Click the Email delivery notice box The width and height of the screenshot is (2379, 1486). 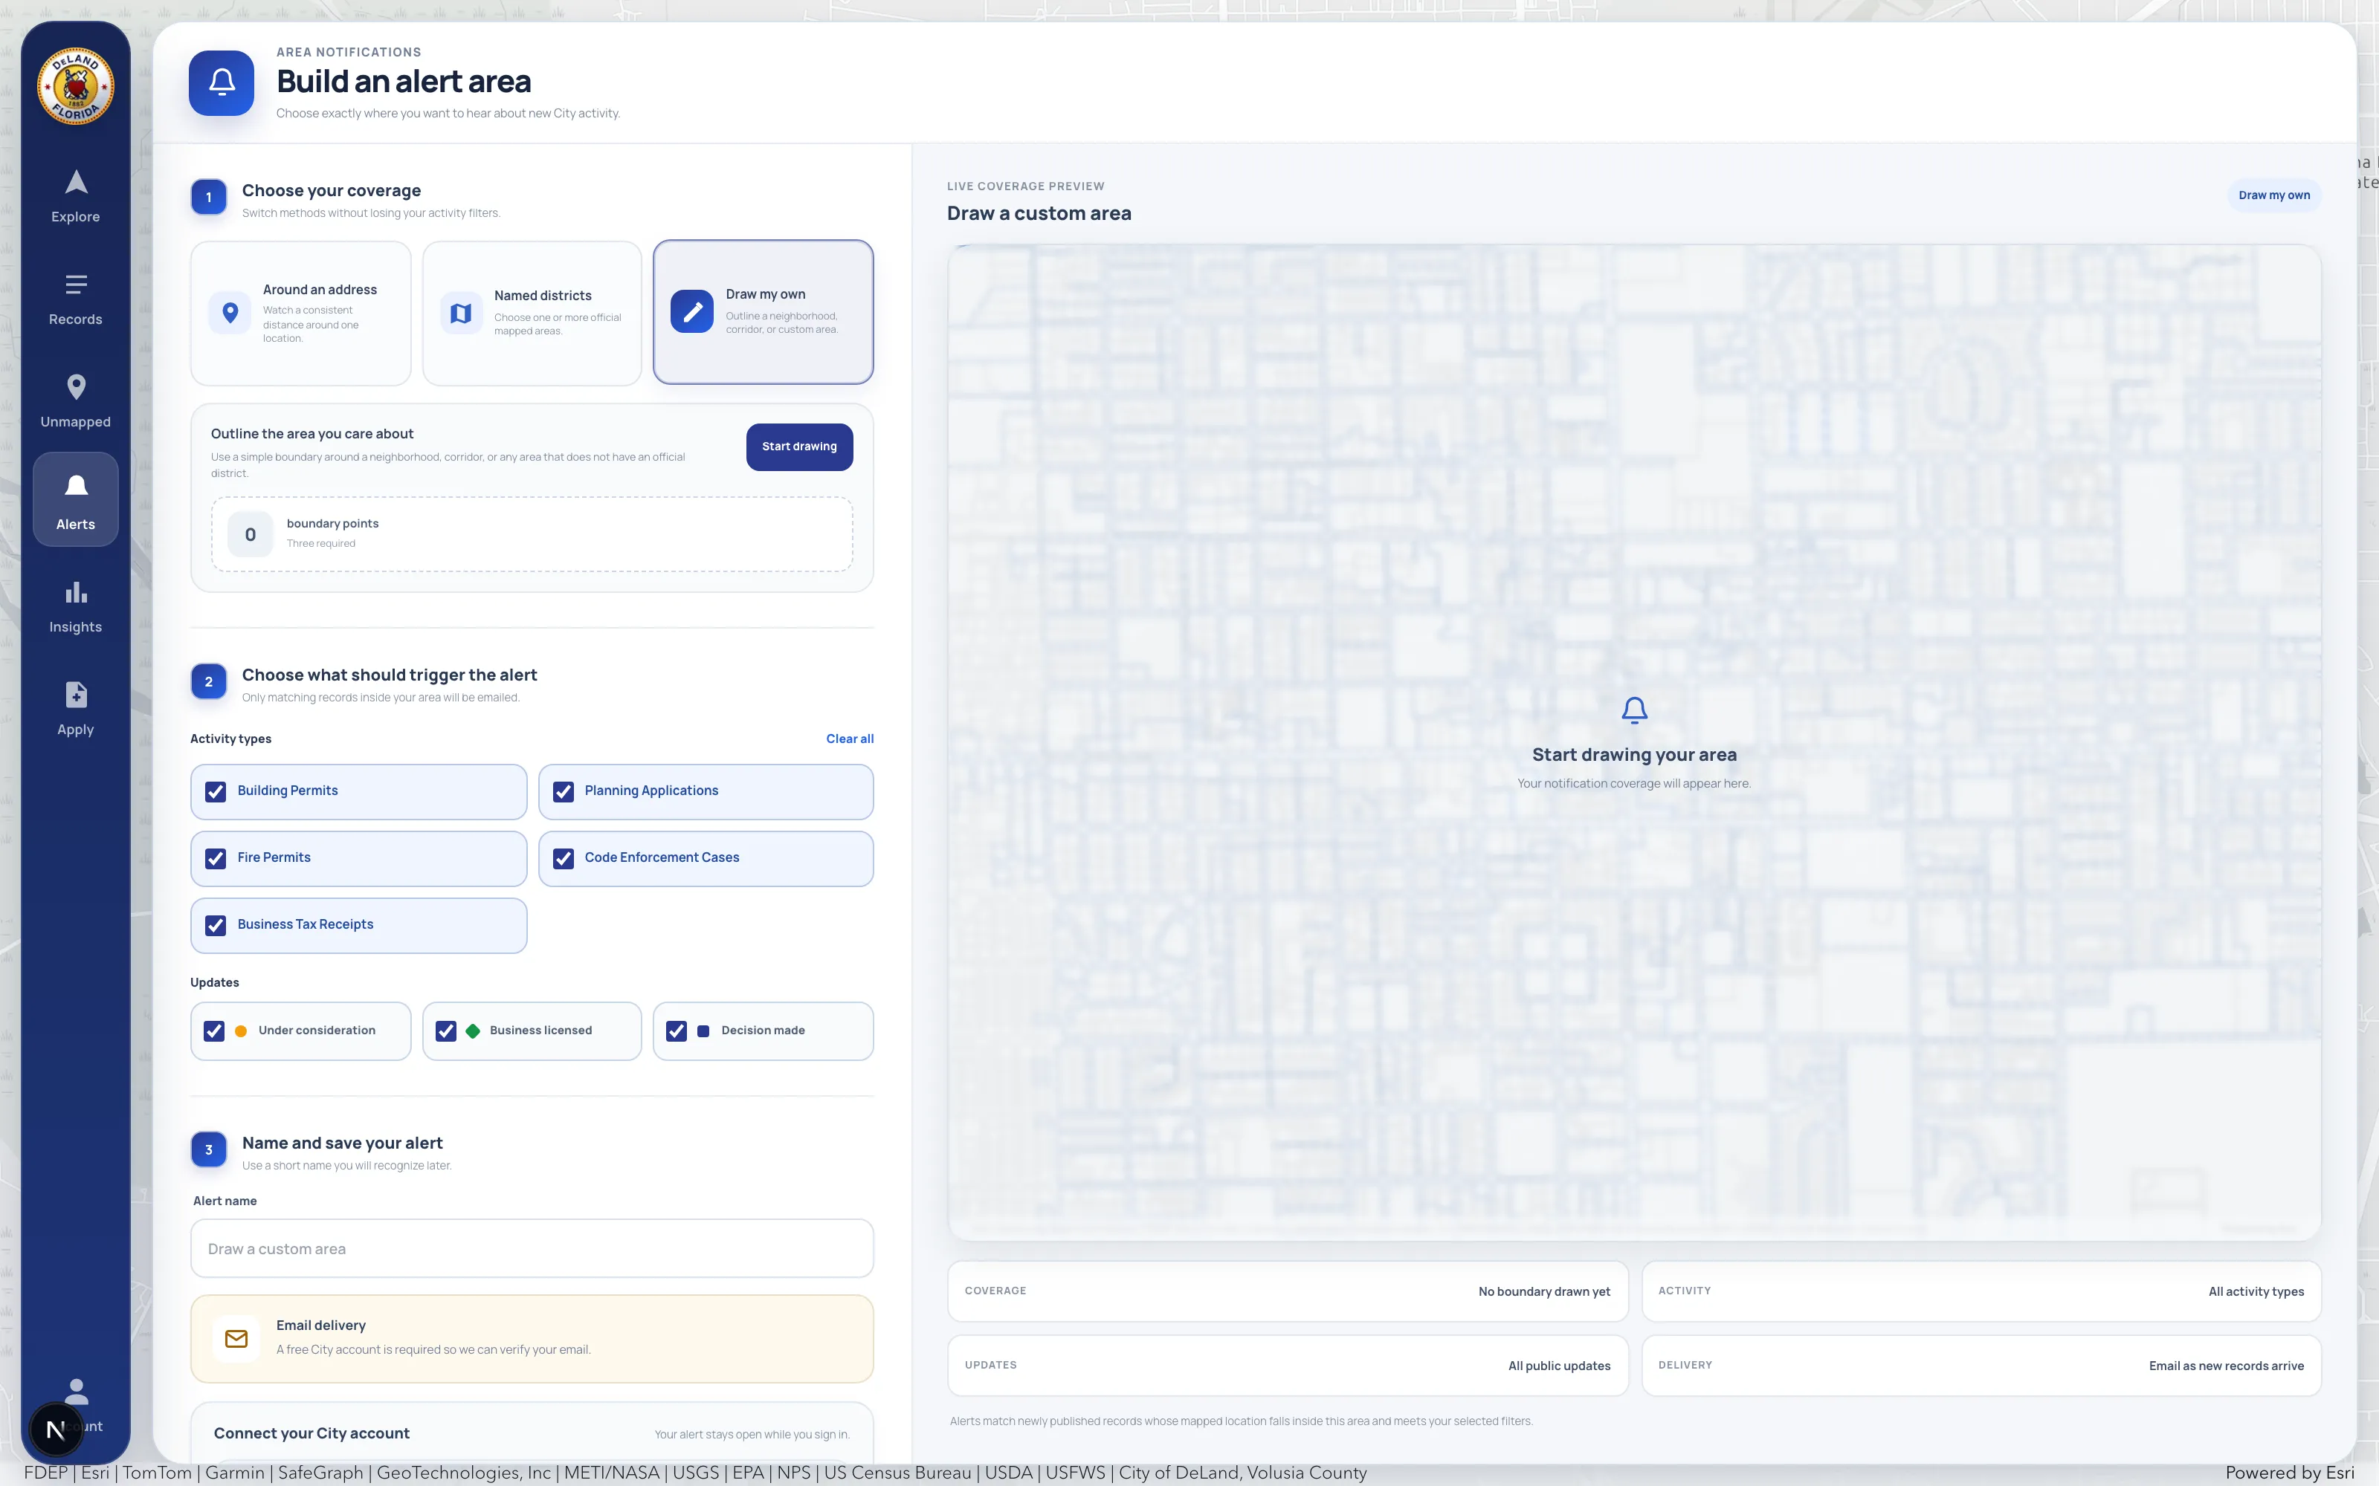coord(532,1339)
